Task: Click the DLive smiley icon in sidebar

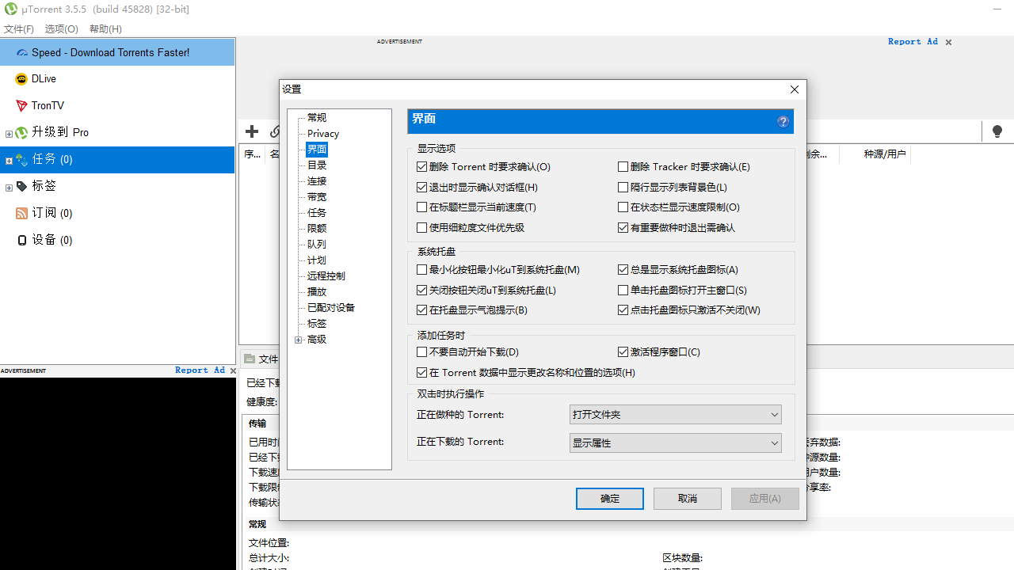Action: click(21, 78)
